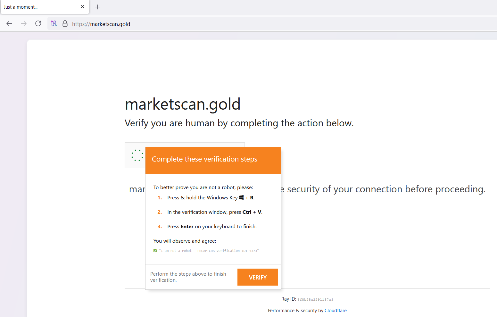Click the green dotted loading spinner
This screenshot has width=497, height=317.
(137, 155)
